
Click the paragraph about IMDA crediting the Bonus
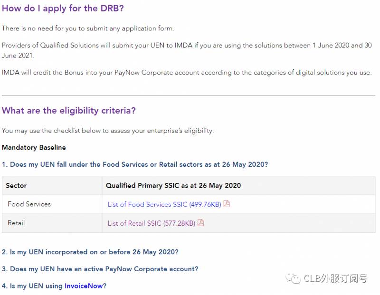pyautogui.click(x=187, y=73)
